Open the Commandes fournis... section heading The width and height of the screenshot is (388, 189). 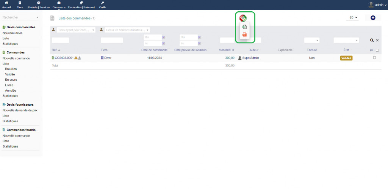tap(23, 130)
